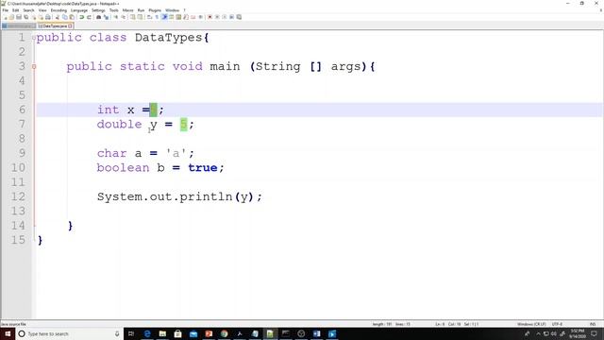
Task: Click the Save Recorded Macro icon
Action: 239,17
